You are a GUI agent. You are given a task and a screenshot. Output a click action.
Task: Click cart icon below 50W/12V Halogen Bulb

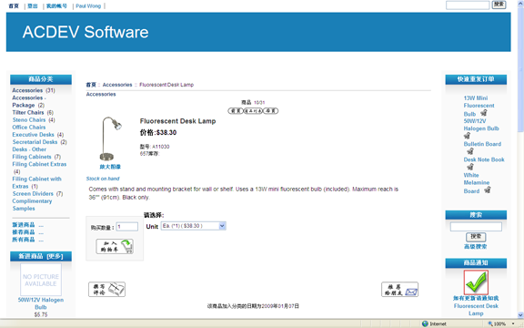pyautogui.click(x=468, y=136)
